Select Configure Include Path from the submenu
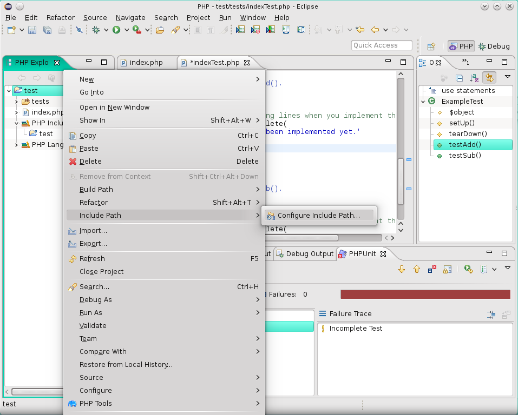This screenshot has height=415, width=518. coord(318,216)
